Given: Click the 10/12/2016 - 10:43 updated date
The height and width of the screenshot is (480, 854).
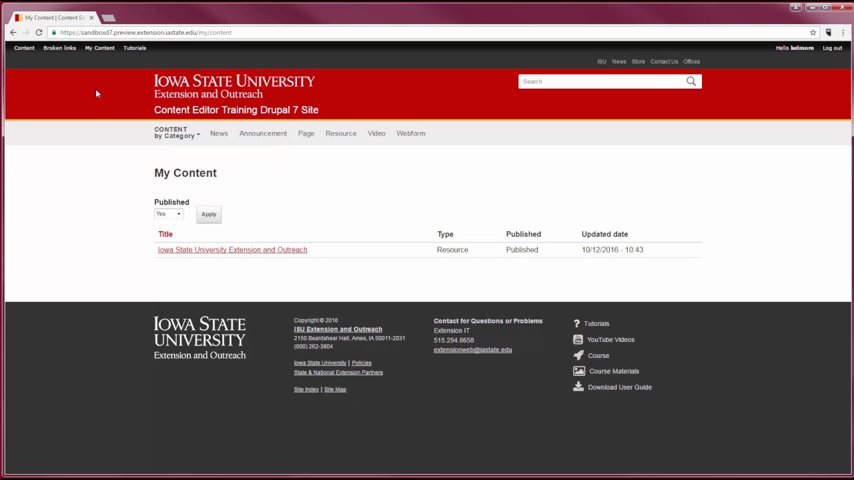Looking at the screenshot, I should [612, 250].
